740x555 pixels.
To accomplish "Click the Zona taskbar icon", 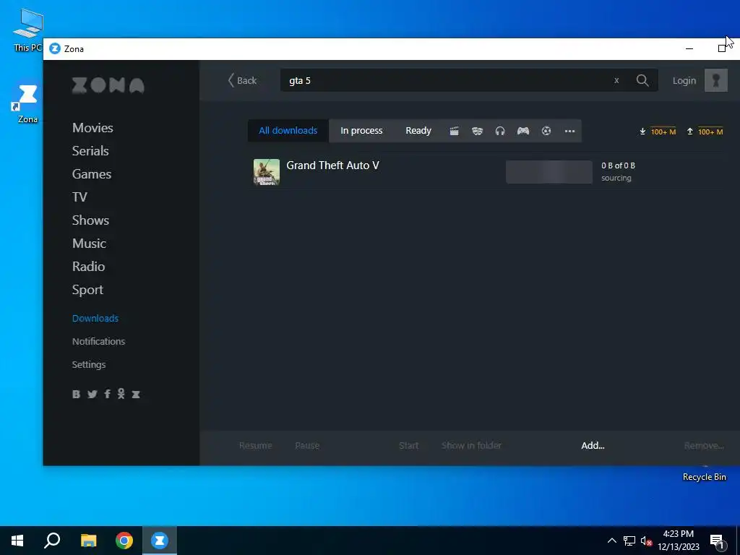I will coord(160,541).
